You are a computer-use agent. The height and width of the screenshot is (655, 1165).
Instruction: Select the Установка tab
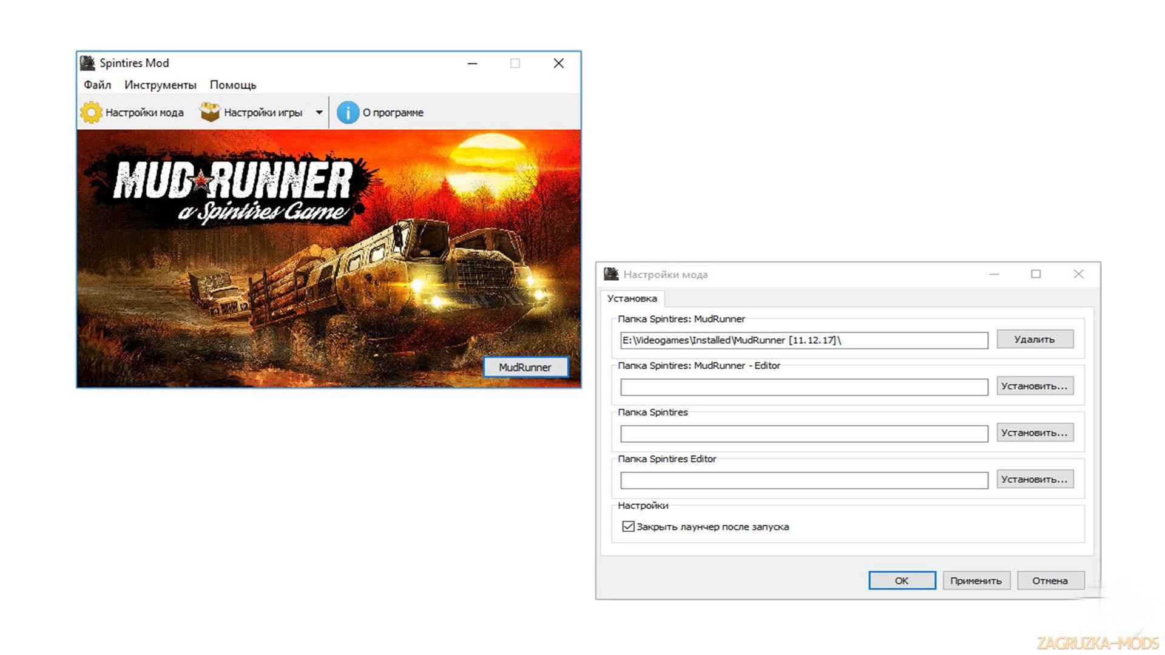[632, 298]
